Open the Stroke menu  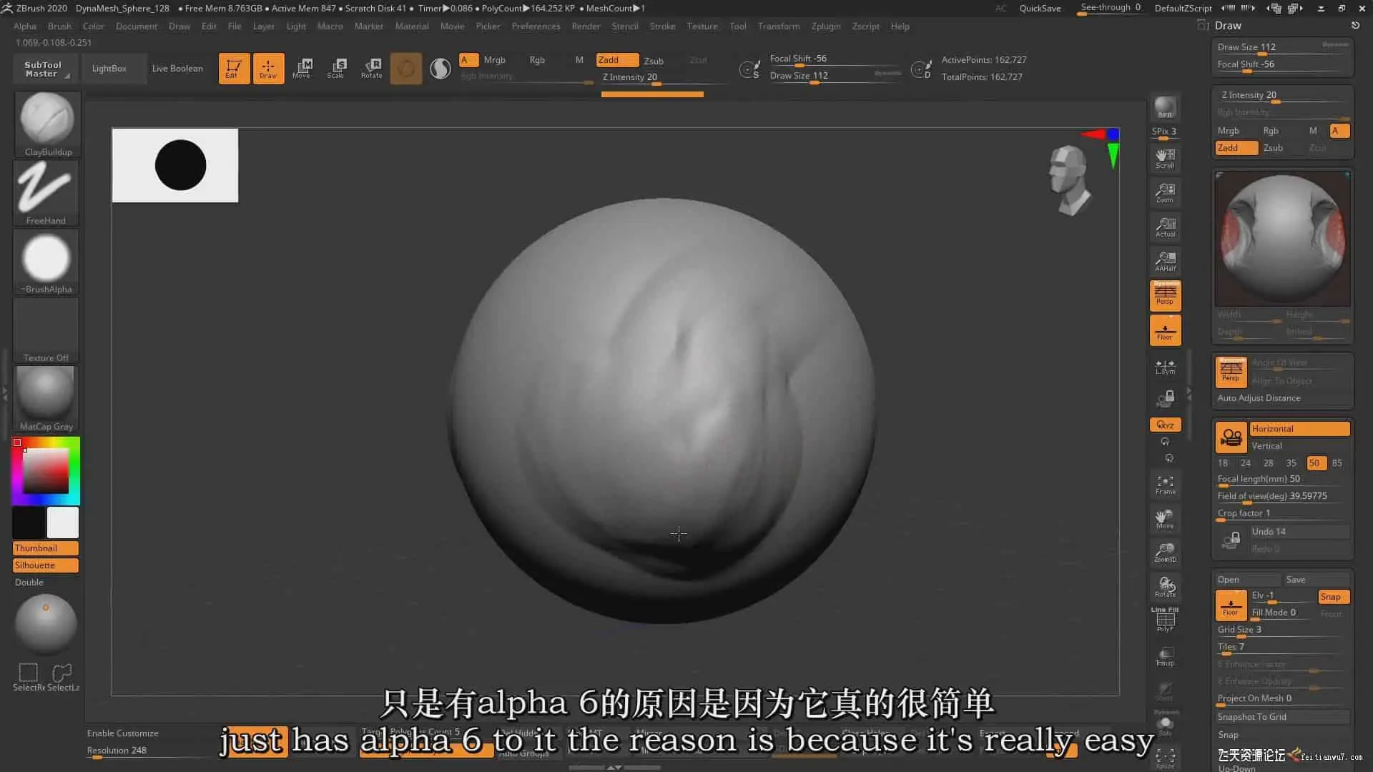(661, 26)
